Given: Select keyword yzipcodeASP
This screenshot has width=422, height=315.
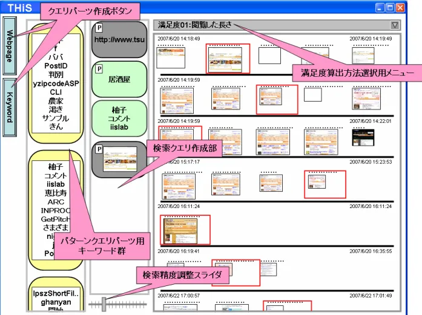Looking at the screenshot, I should point(56,83).
